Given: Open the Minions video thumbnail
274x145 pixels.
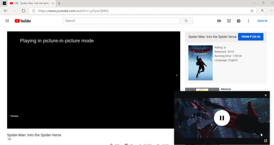Looking at the screenshot, I should click(x=202, y=90).
